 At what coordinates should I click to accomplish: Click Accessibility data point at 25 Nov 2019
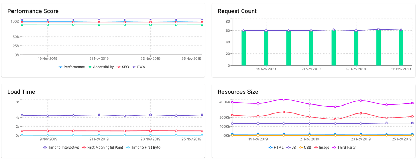pos(202,25)
